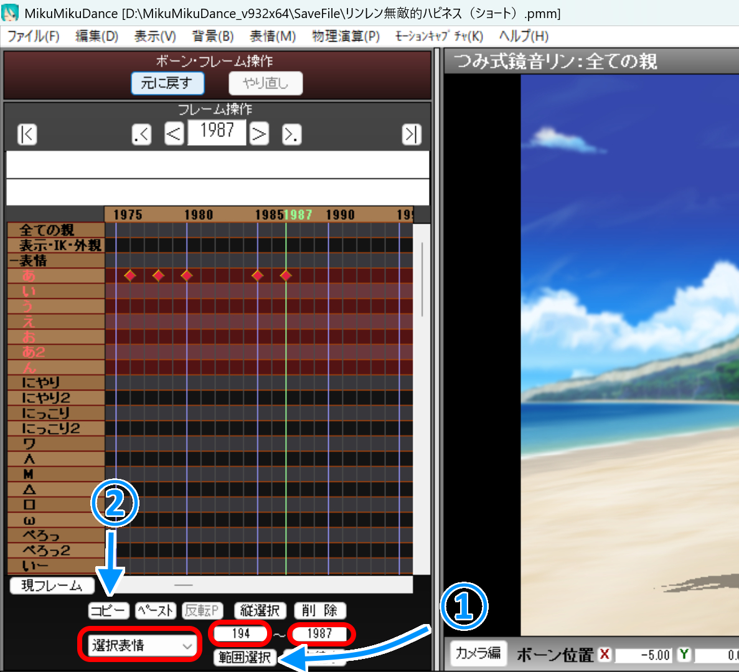The width and height of the screenshot is (739, 672).
Task: Open the 表情(M) menu
Action: pyautogui.click(x=273, y=36)
